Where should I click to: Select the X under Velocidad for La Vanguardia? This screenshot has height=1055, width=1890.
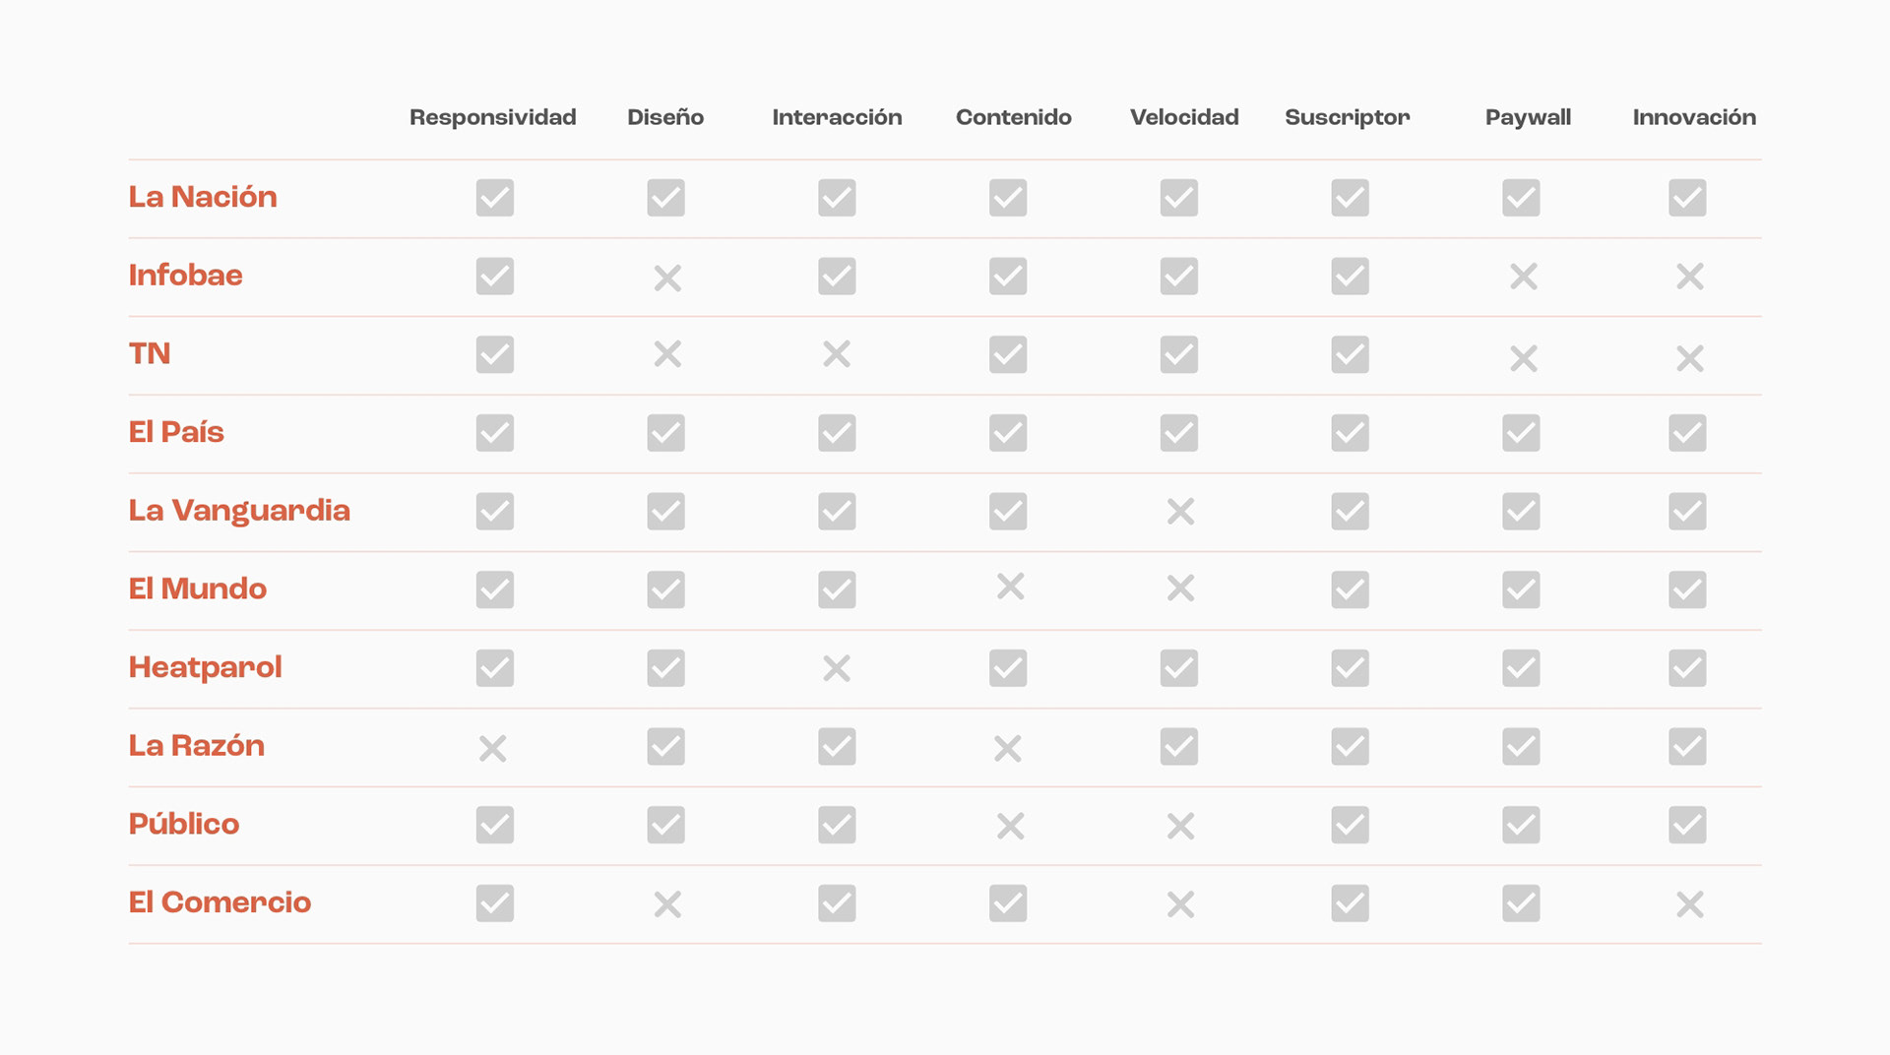(x=1180, y=512)
